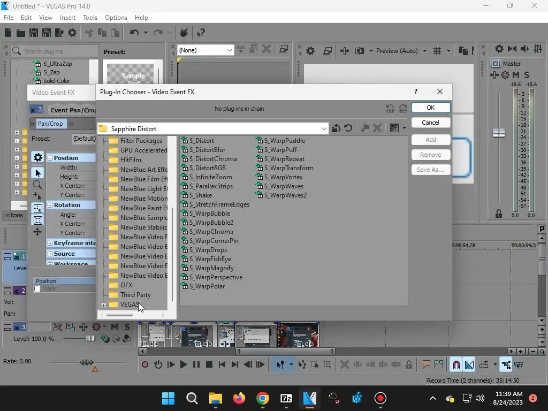Open the File menu
This screenshot has width=548, height=411.
point(9,18)
